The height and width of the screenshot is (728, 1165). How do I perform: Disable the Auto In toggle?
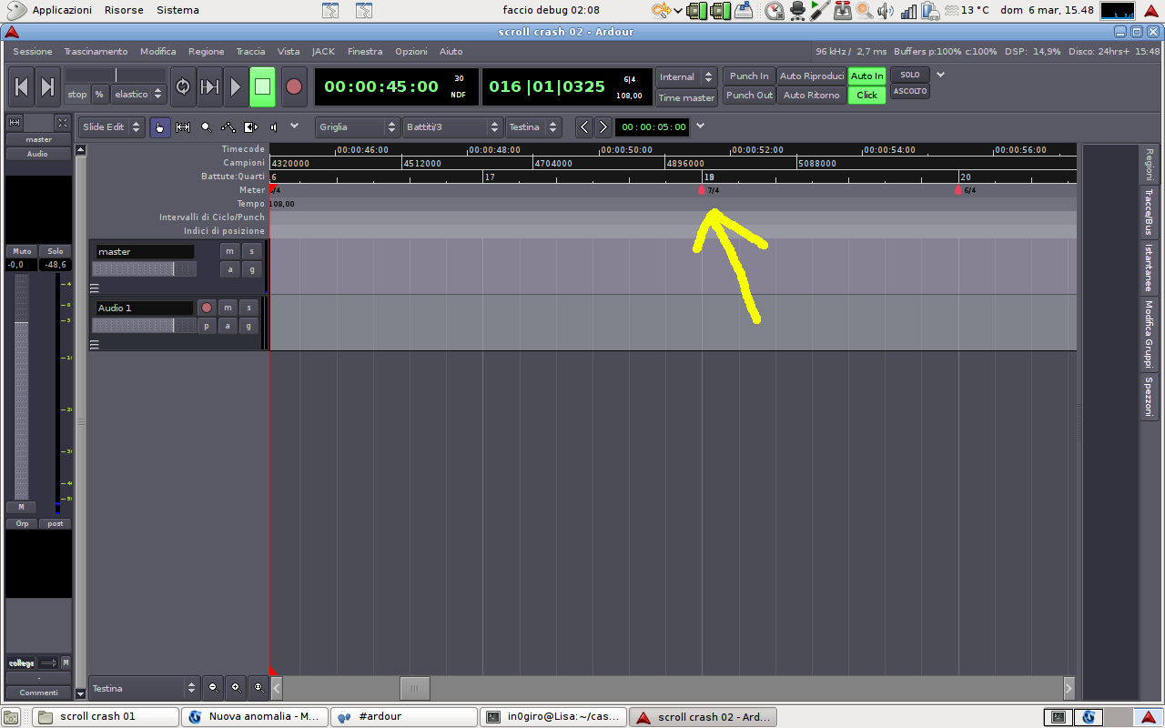pos(866,76)
